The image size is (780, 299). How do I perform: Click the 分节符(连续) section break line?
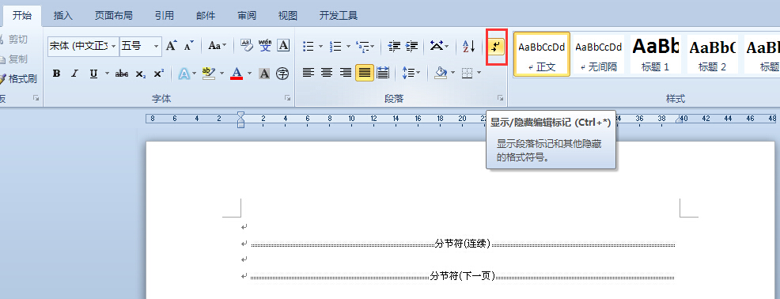(463, 244)
